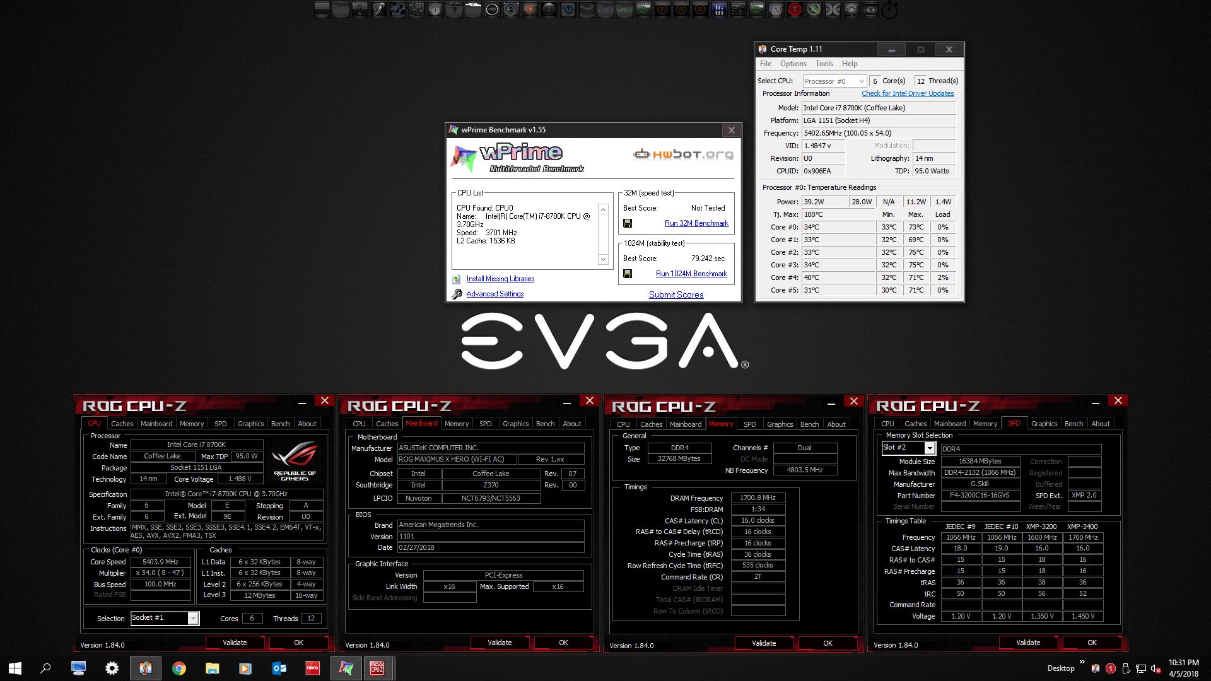
Task: Click Run 32M Benchmark link
Action: coord(696,223)
